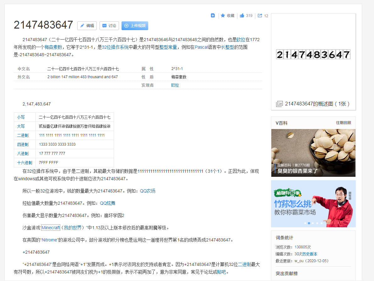Open the 臭臭的银杏果来了 ginkgo image

coord(313,153)
